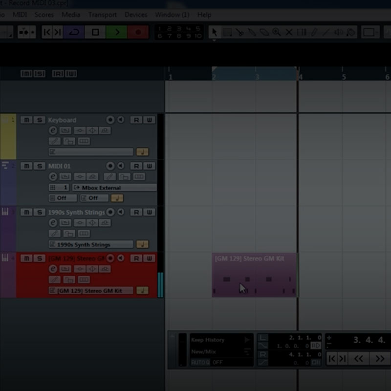391x391 pixels.
Task: Select the Object Selection arrow tool
Action: point(215,32)
